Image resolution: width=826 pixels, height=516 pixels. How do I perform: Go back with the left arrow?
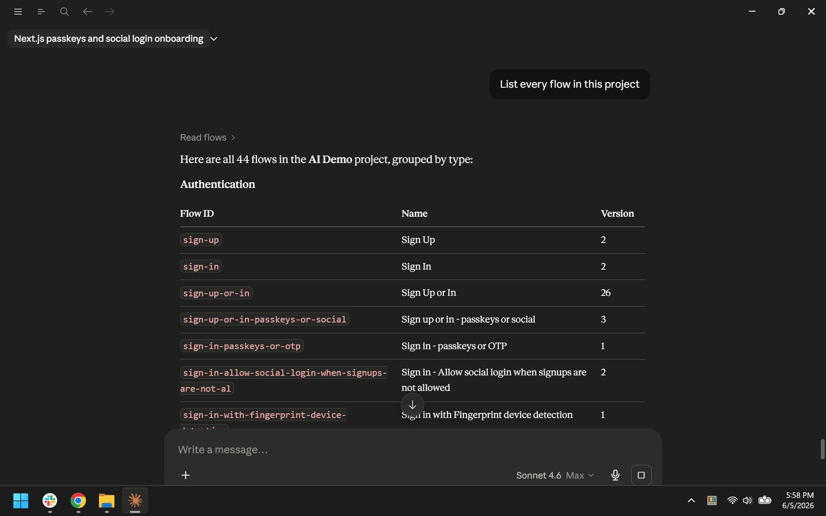pos(87,12)
